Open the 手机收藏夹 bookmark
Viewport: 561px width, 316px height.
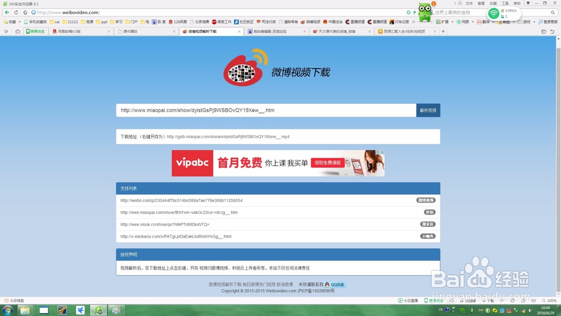[x=35, y=22]
